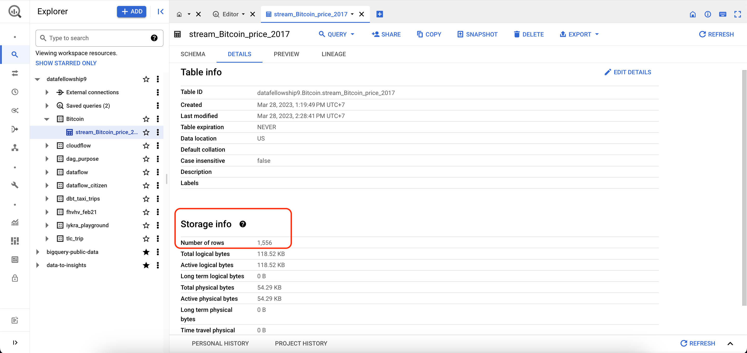
Task: Open the settings wrench in the sidebar
Action: point(15,185)
